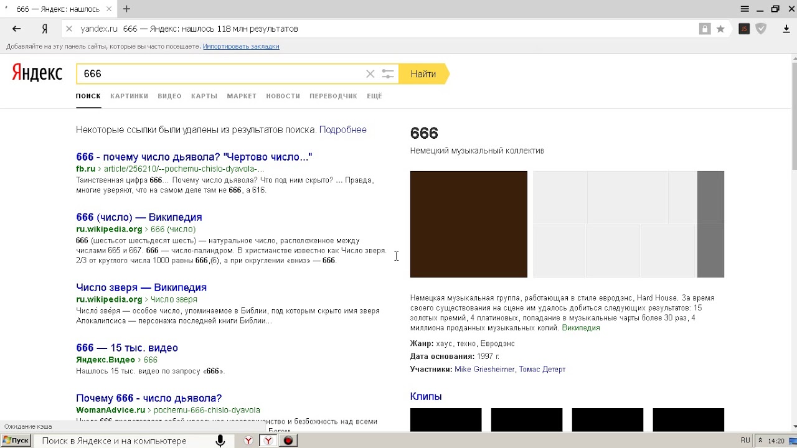Switch to the Новости tab

point(283,96)
